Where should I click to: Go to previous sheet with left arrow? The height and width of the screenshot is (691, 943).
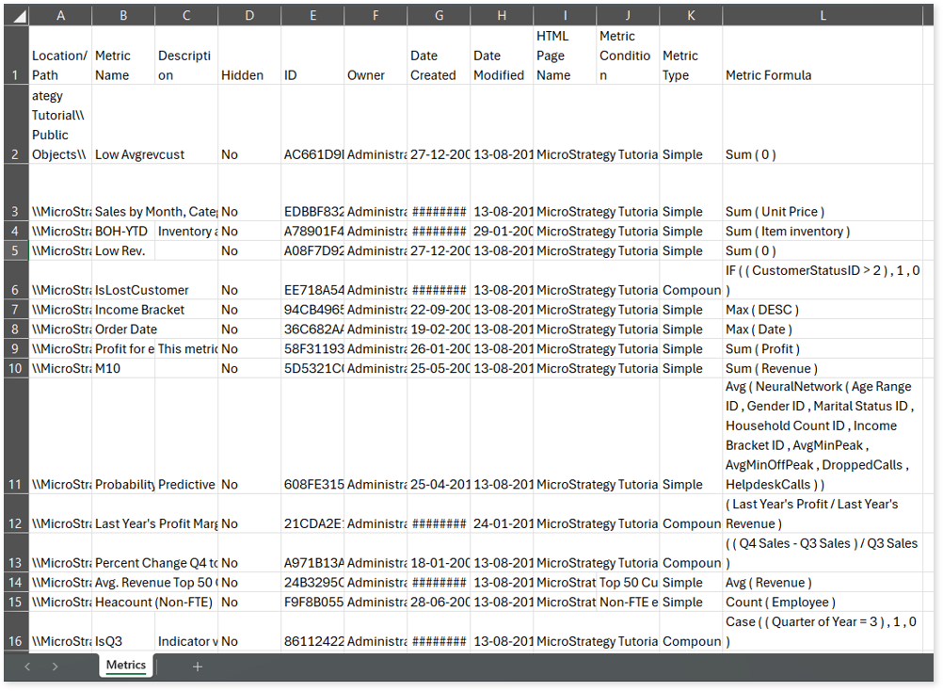tap(27, 667)
